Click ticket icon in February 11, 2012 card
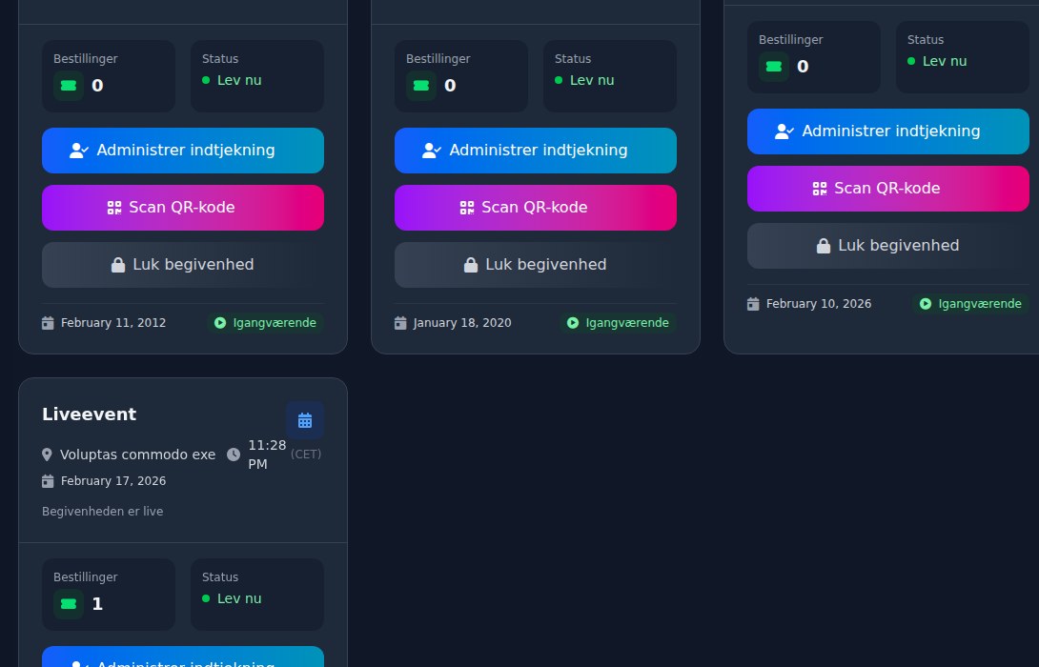This screenshot has width=1039, height=667. 69,86
